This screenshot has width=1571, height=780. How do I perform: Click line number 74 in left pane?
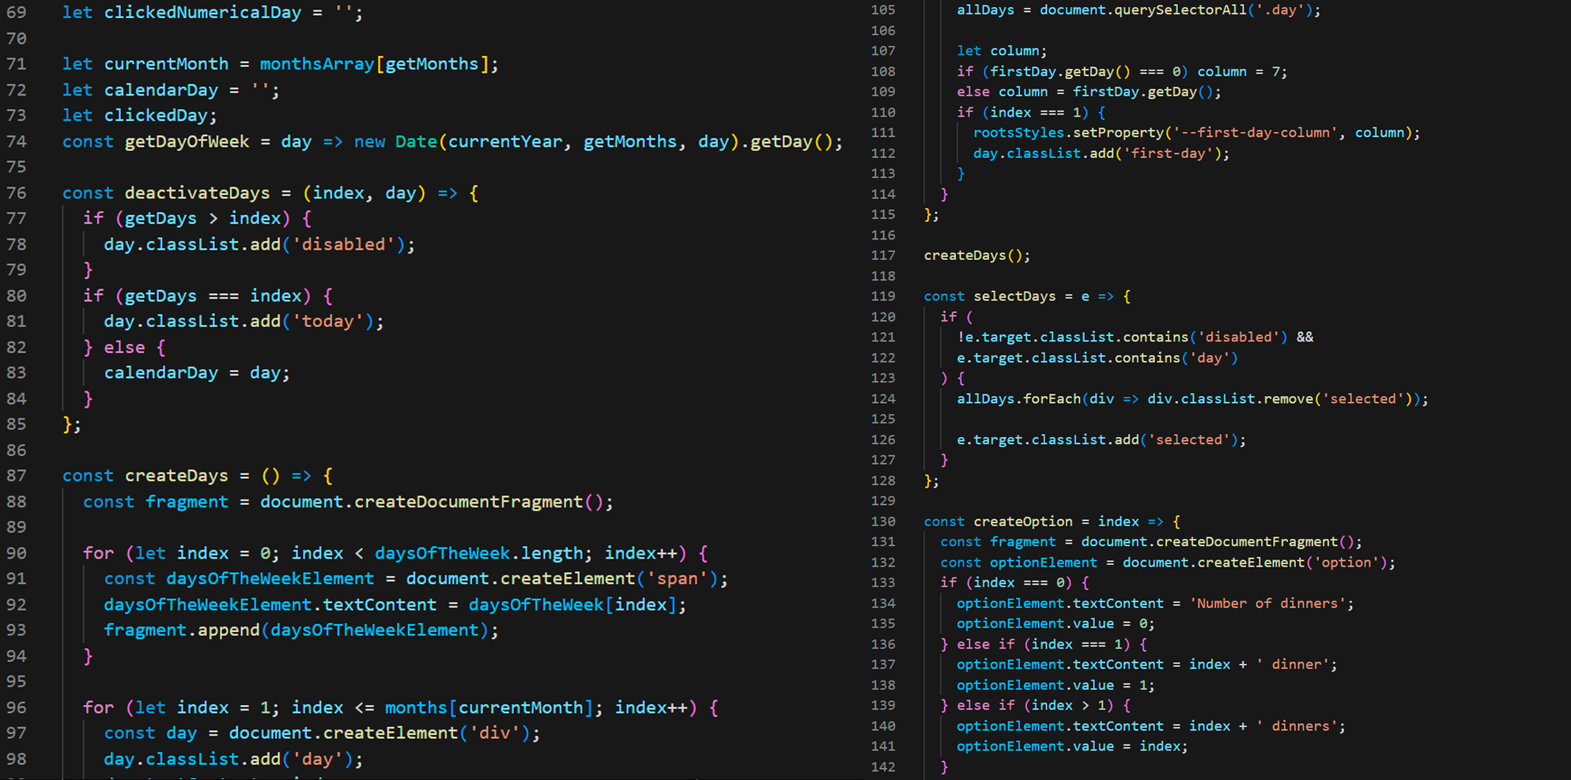click(17, 141)
